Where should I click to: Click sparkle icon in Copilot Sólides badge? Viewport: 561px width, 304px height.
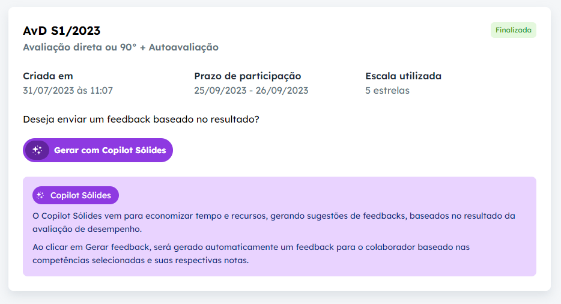[40, 195]
